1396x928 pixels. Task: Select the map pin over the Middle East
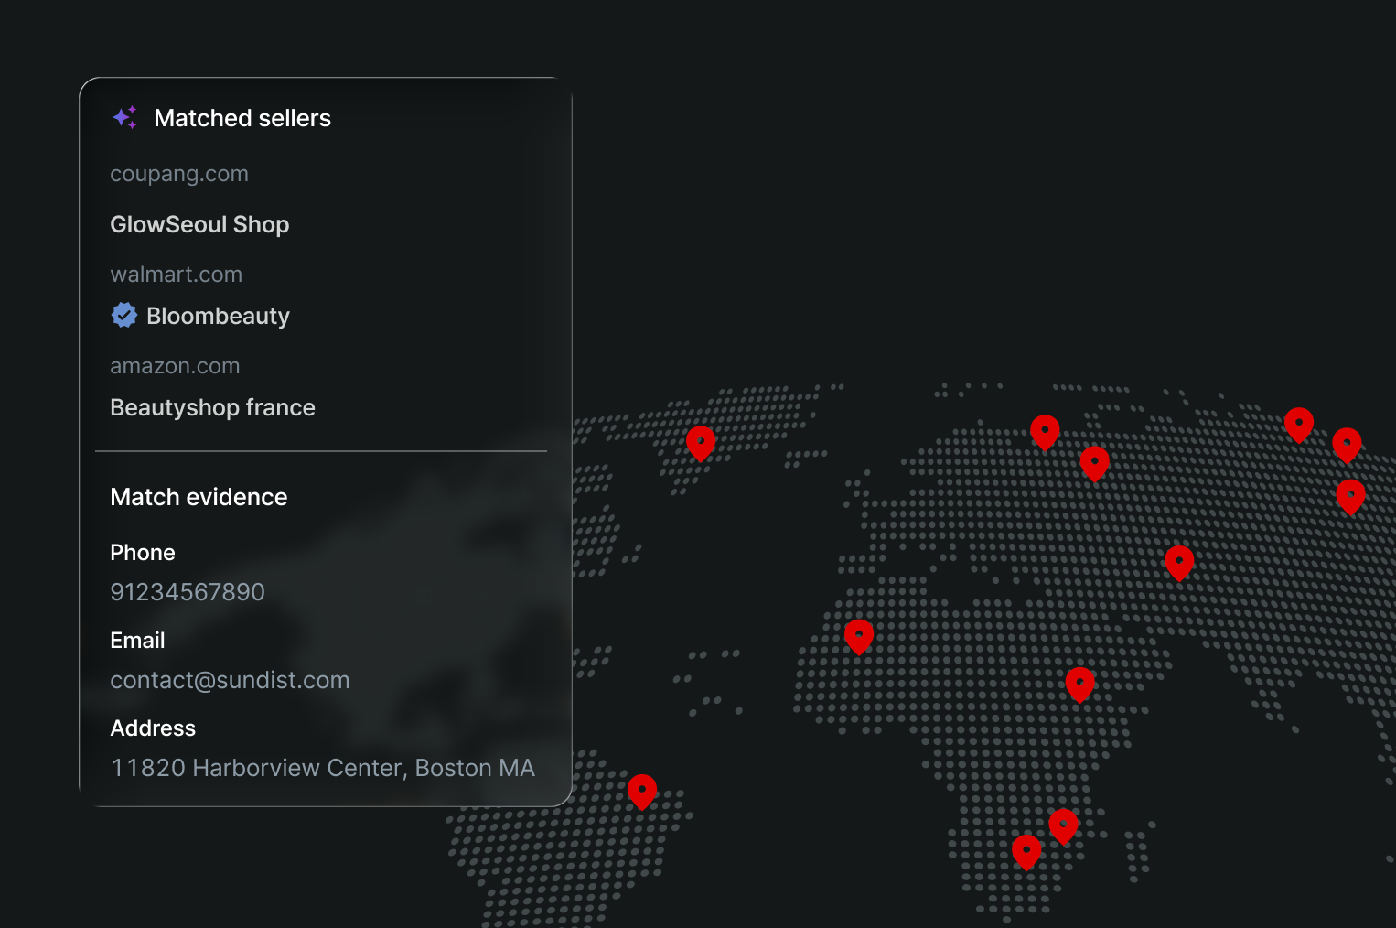pyautogui.click(x=1179, y=561)
